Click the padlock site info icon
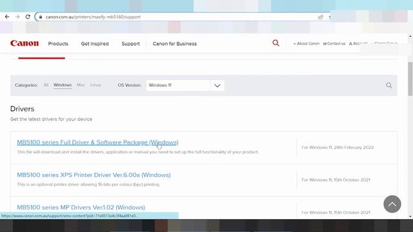The width and height of the screenshot is (413, 232). 41,17
